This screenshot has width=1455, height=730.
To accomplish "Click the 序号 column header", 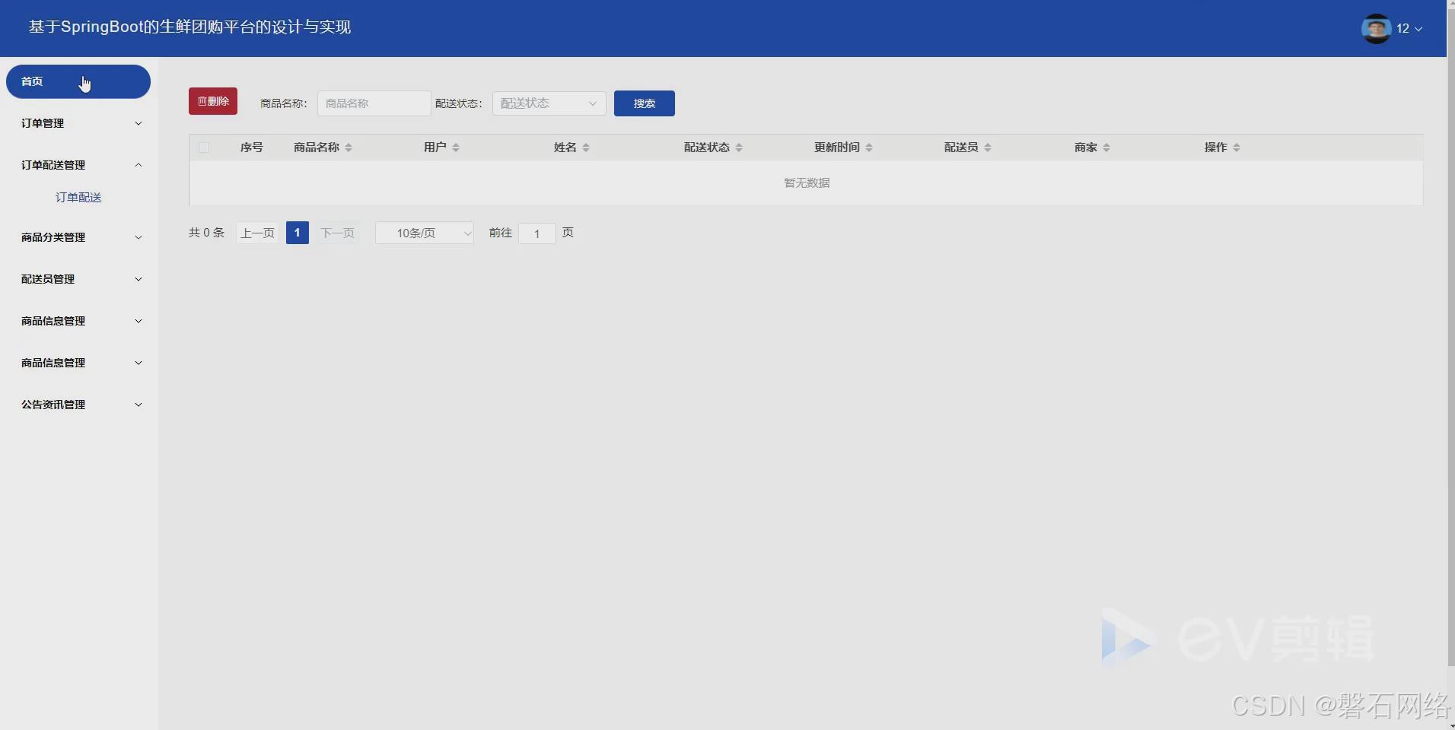I will pyautogui.click(x=252, y=148).
